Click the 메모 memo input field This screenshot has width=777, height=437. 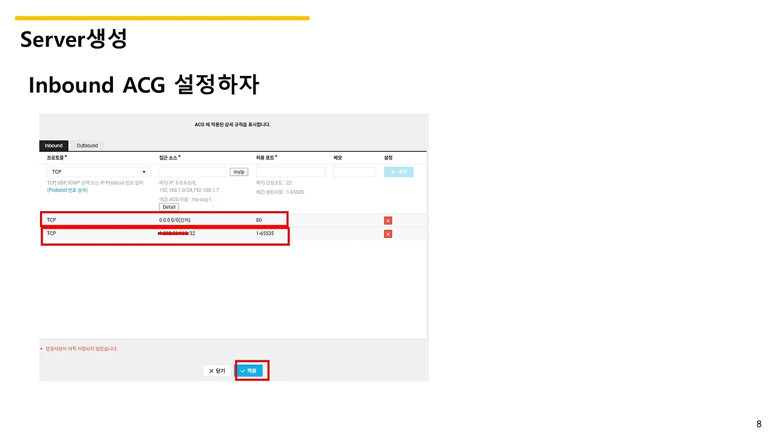[355, 172]
